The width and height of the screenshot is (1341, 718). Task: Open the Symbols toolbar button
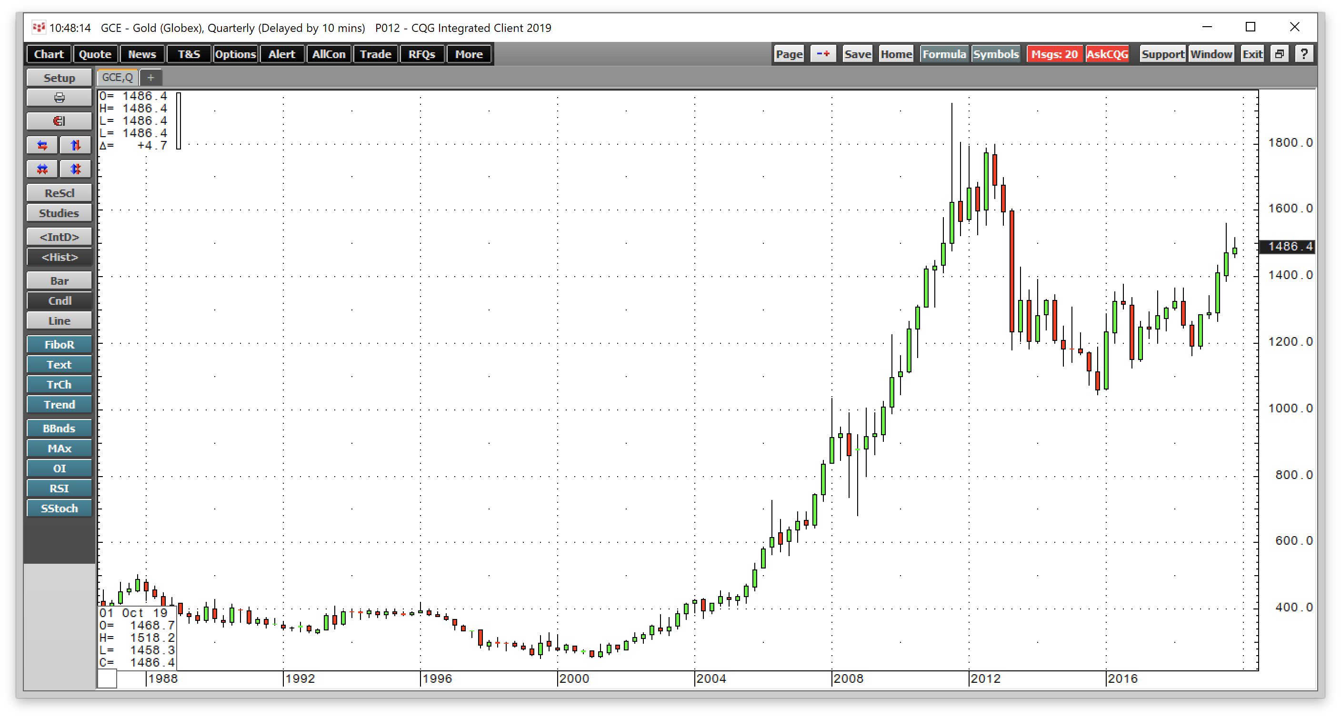click(995, 54)
